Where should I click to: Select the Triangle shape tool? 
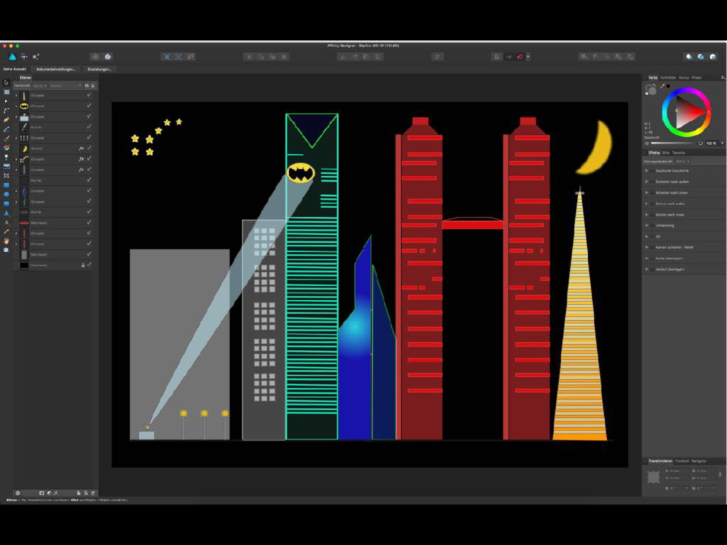[x=6, y=213]
